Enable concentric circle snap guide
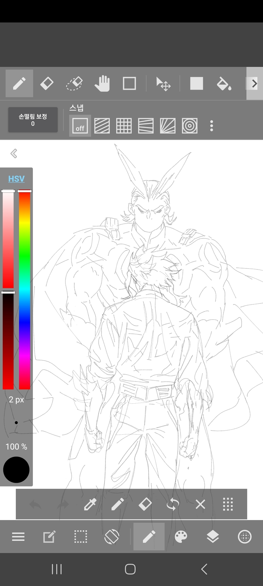 pos(190,126)
